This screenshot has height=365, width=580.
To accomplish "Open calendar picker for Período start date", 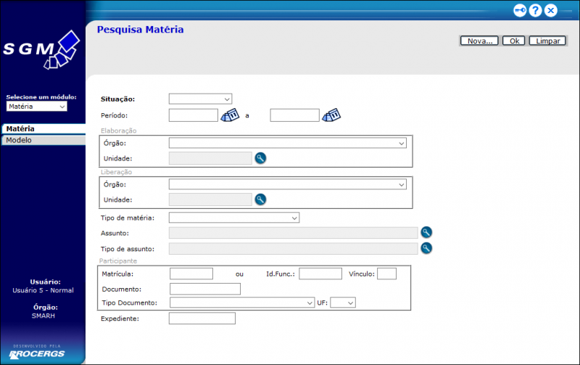I will 230,115.
